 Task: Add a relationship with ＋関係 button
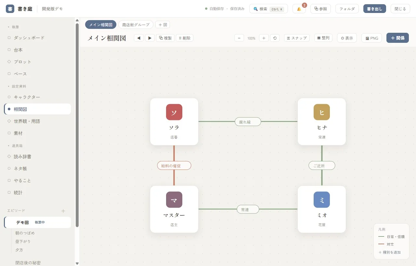tap(397, 38)
